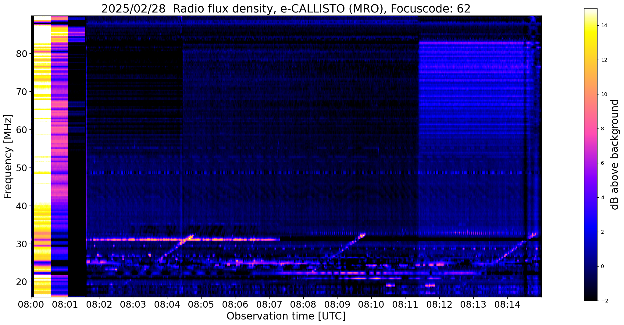This screenshot has height=325, width=624.
Task: Click the 08:01 time tick label
Action: coord(65,304)
